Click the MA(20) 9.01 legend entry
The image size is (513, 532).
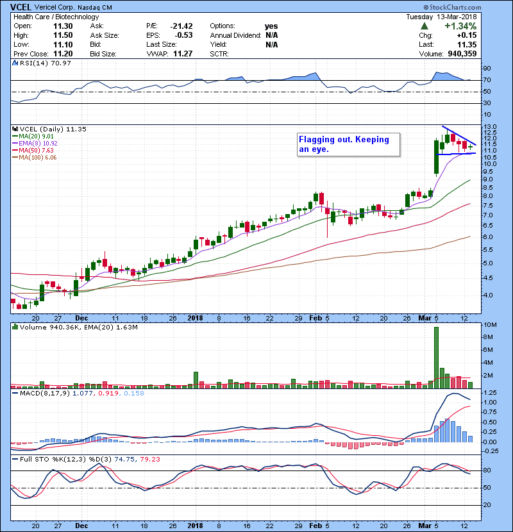[36, 137]
